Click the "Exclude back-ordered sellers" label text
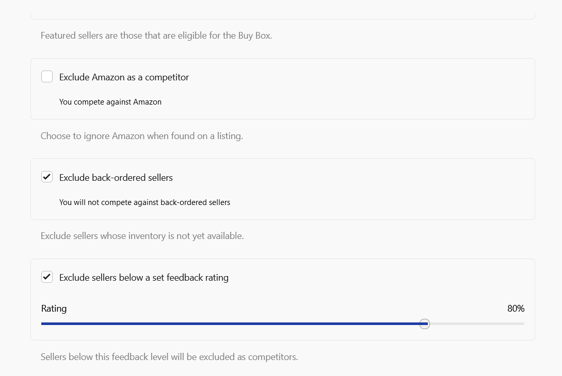Image resolution: width=562 pixels, height=376 pixels. click(116, 178)
